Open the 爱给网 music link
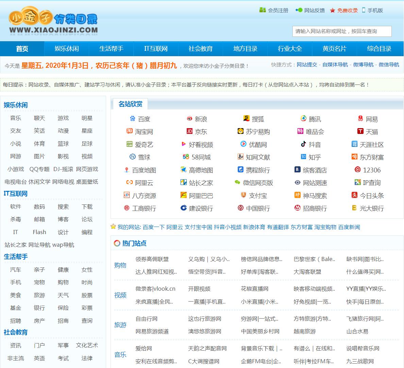404x368 pixels. [x=144, y=348]
